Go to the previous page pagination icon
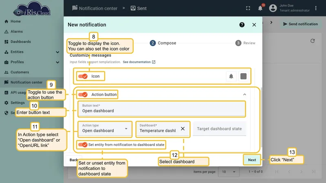Viewport: 326px width, 183px height. [289, 172]
